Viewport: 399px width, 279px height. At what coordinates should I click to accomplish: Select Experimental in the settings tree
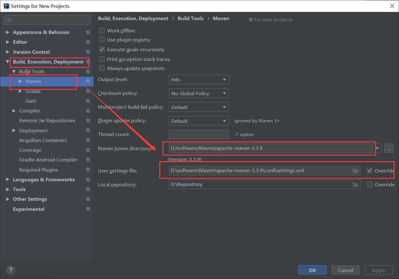pos(29,209)
